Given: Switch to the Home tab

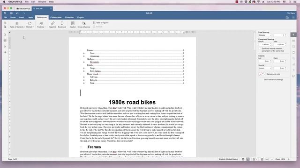Looking at the screenshot, I should (13, 17).
